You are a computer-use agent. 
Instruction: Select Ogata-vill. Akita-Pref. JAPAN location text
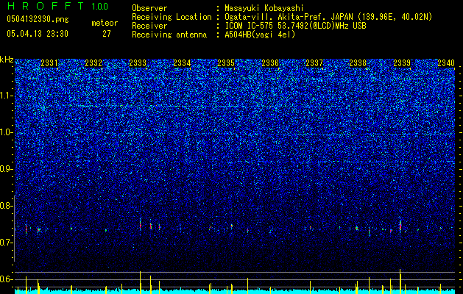(x=328, y=17)
